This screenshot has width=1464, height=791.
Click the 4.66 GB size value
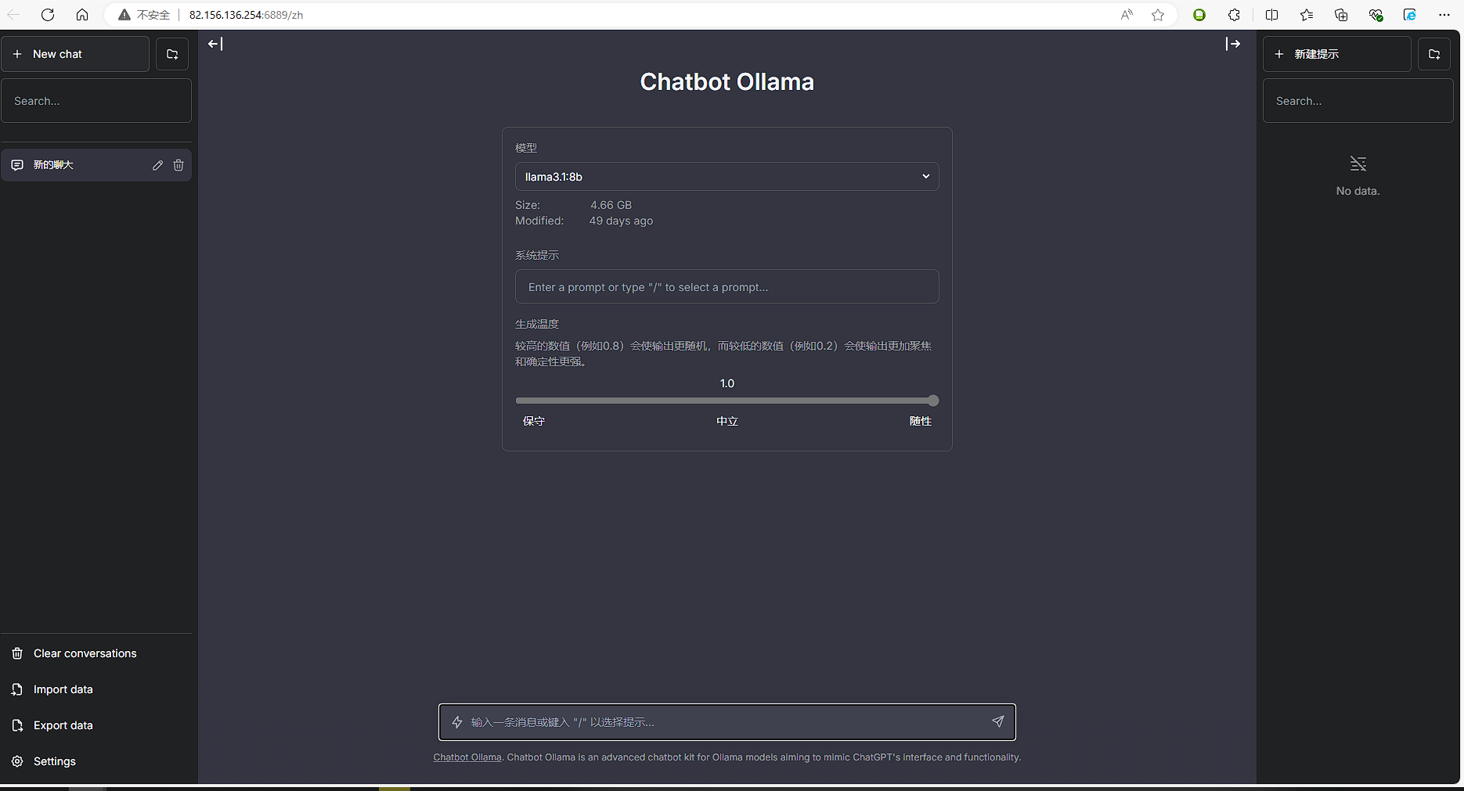(x=611, y=205)
